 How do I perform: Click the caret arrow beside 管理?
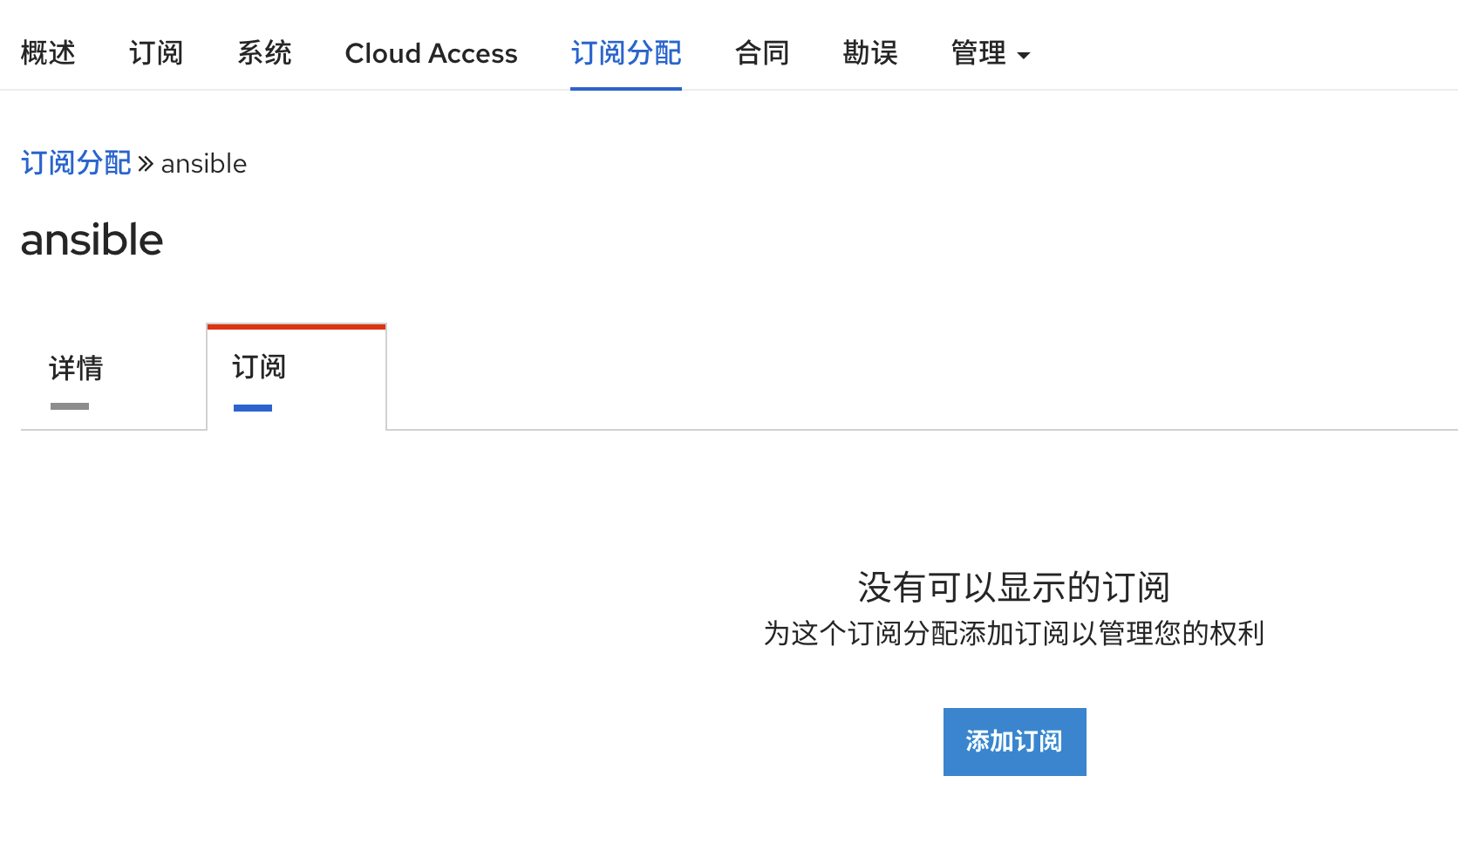click(x=1024, y=56)
